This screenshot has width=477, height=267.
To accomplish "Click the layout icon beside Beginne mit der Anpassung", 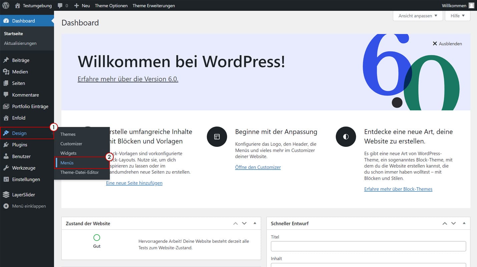I will point(217,137).
